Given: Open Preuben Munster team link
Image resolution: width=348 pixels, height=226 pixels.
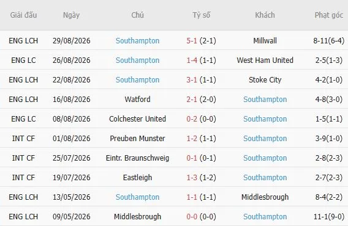Looking at the screenshot, I should tap(137, 138).
